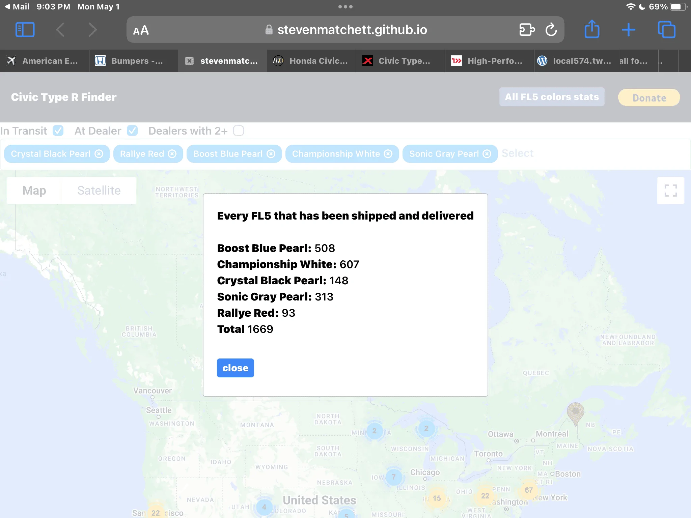
Task: Open the color Select dropdown
Action: pos(518,153)
